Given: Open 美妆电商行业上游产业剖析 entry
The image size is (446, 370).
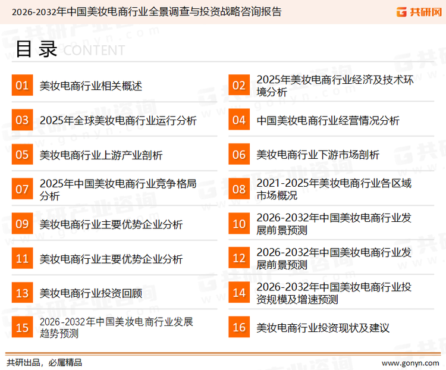Looking at the screenshot, I should 100,155.
